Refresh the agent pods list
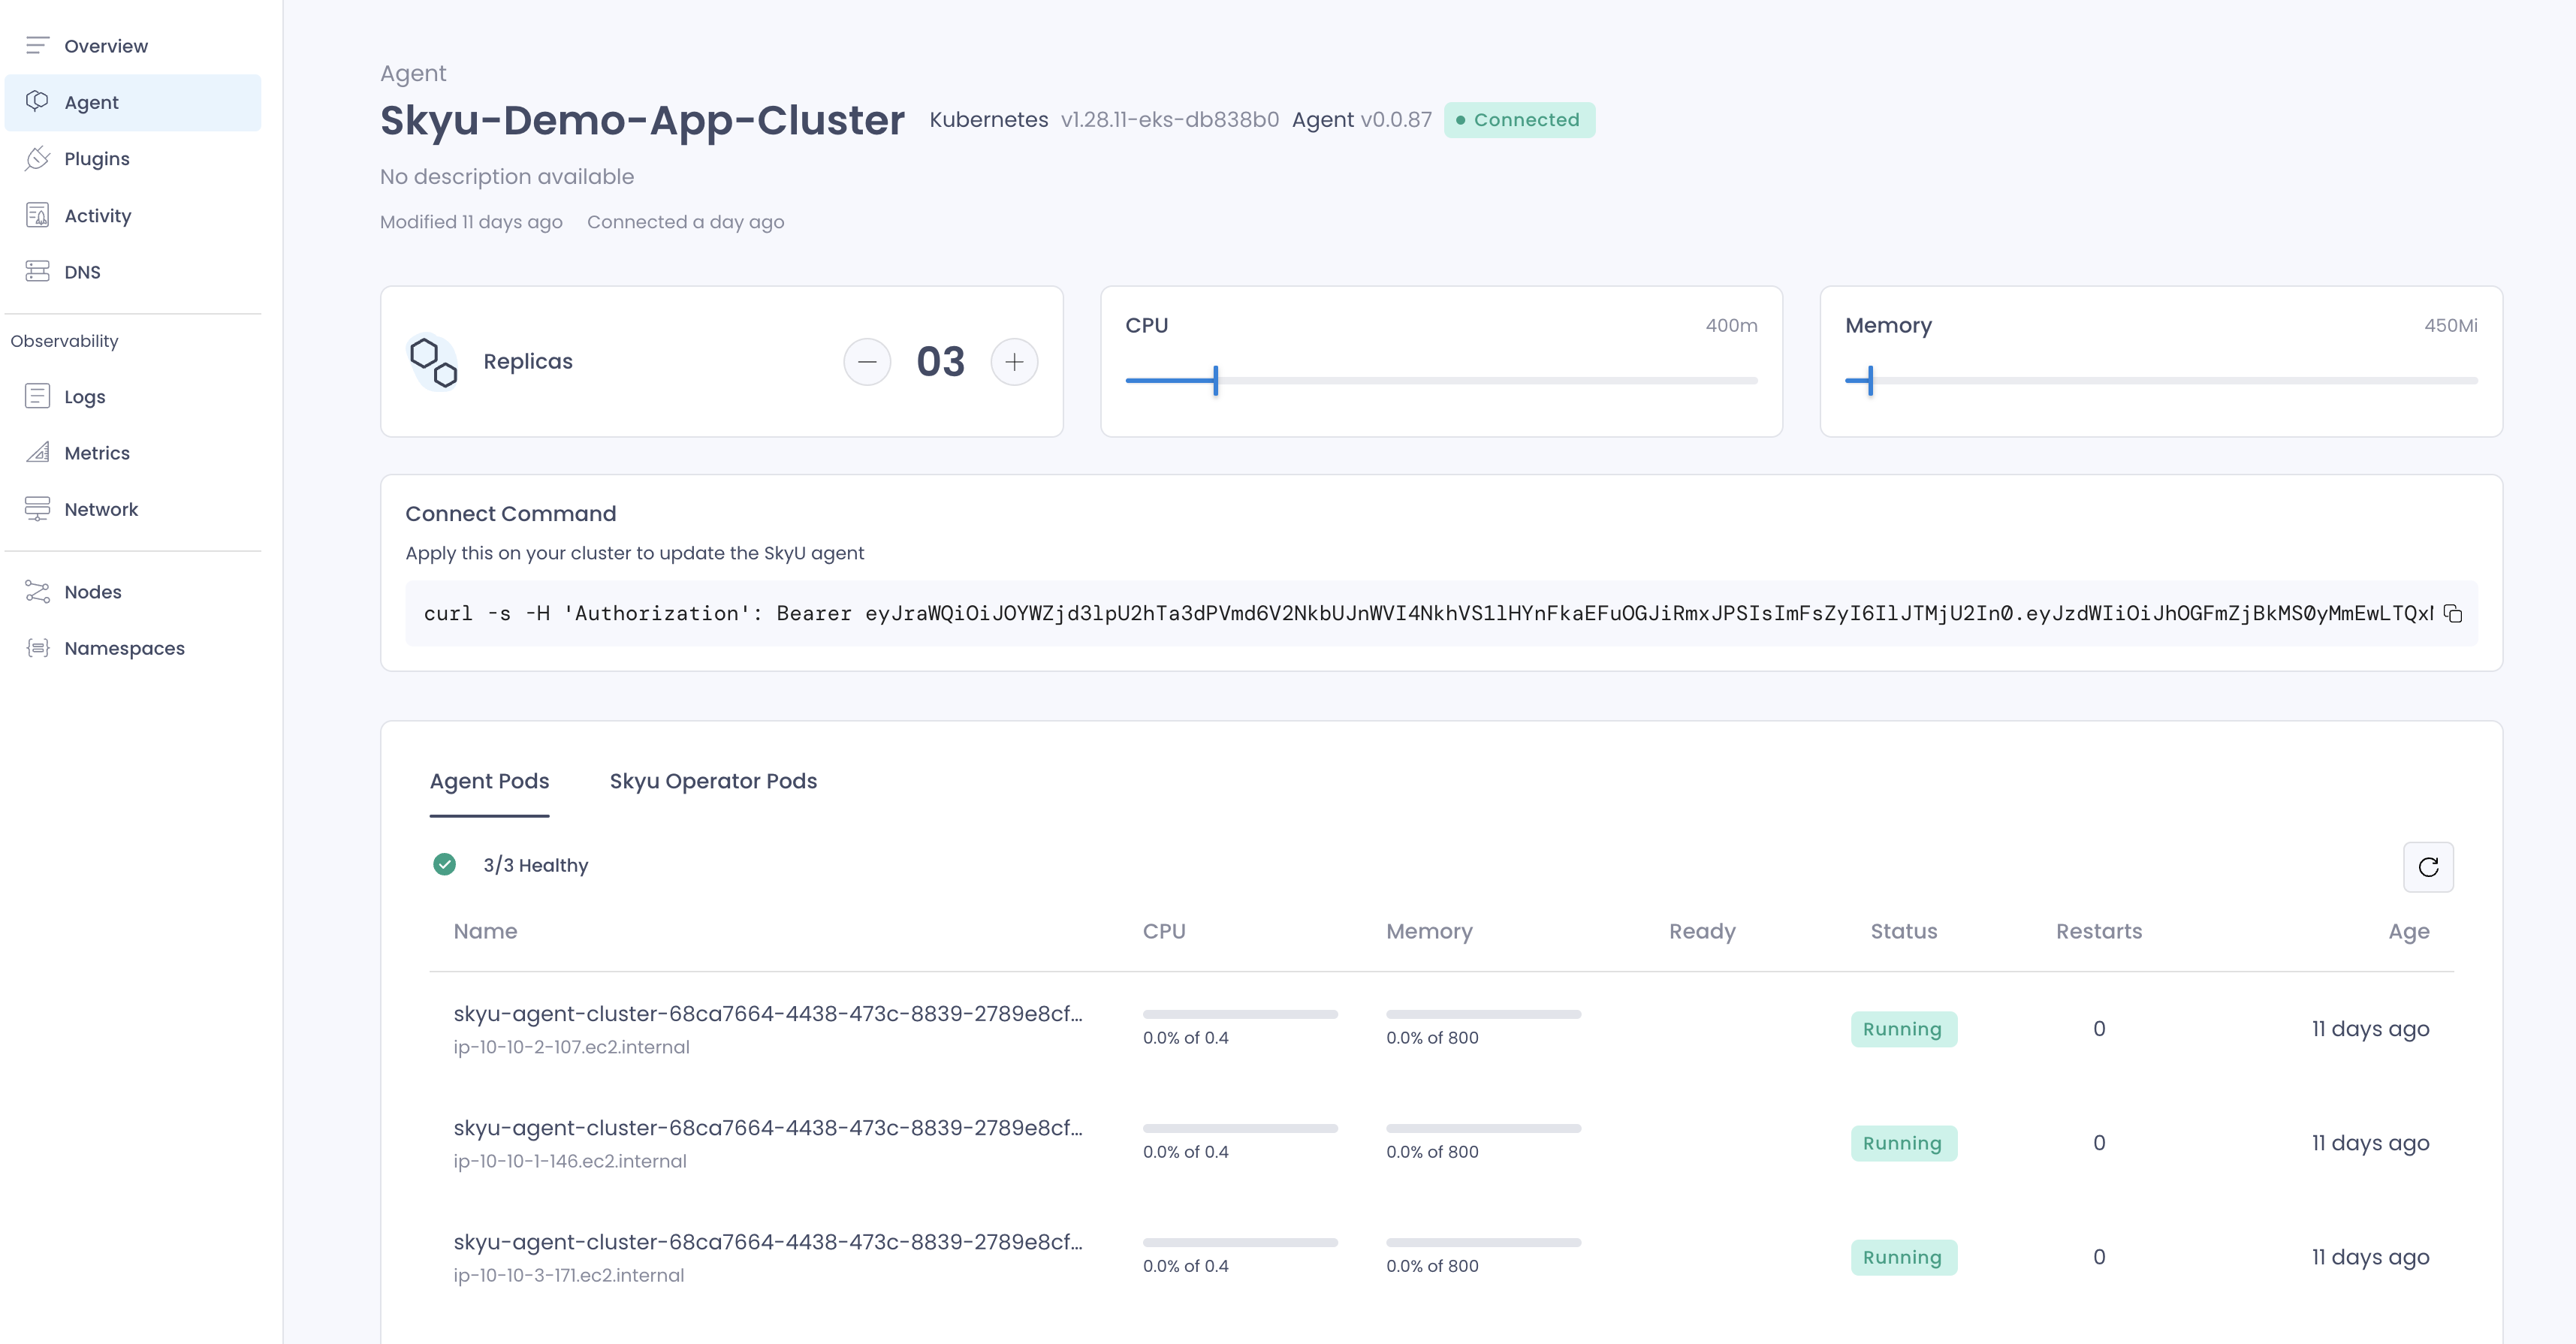 point(2428,867)
